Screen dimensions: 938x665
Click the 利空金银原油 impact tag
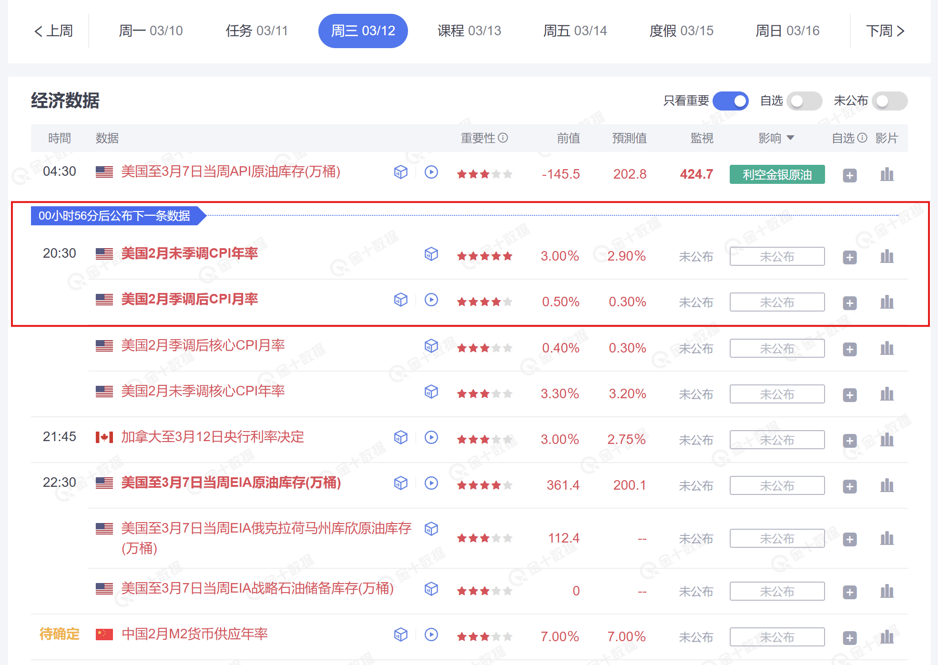tap(777, 174)
